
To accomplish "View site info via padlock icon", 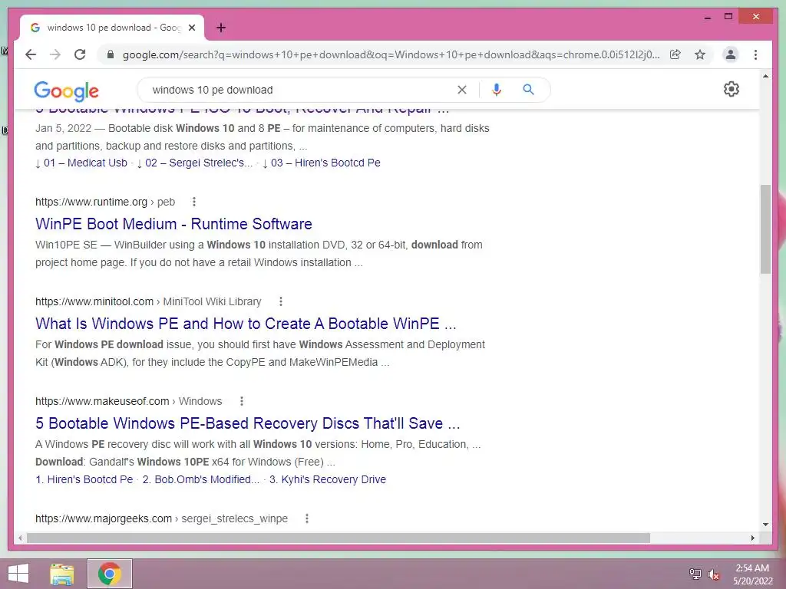I will coord(111,54).
